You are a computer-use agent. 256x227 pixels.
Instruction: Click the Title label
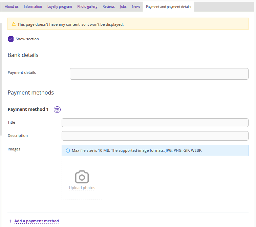pyautogui.click(x=11, y=122)
